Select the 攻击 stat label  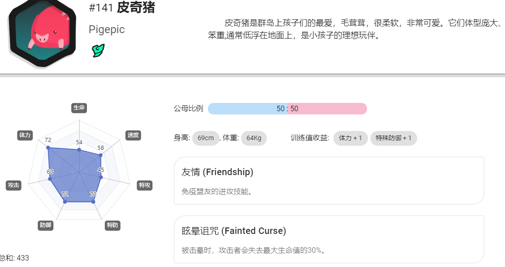coord(13,185)
